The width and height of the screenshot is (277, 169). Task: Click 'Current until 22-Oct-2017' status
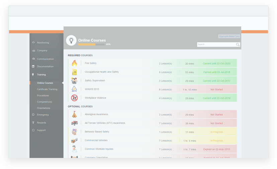click(216, 81)
